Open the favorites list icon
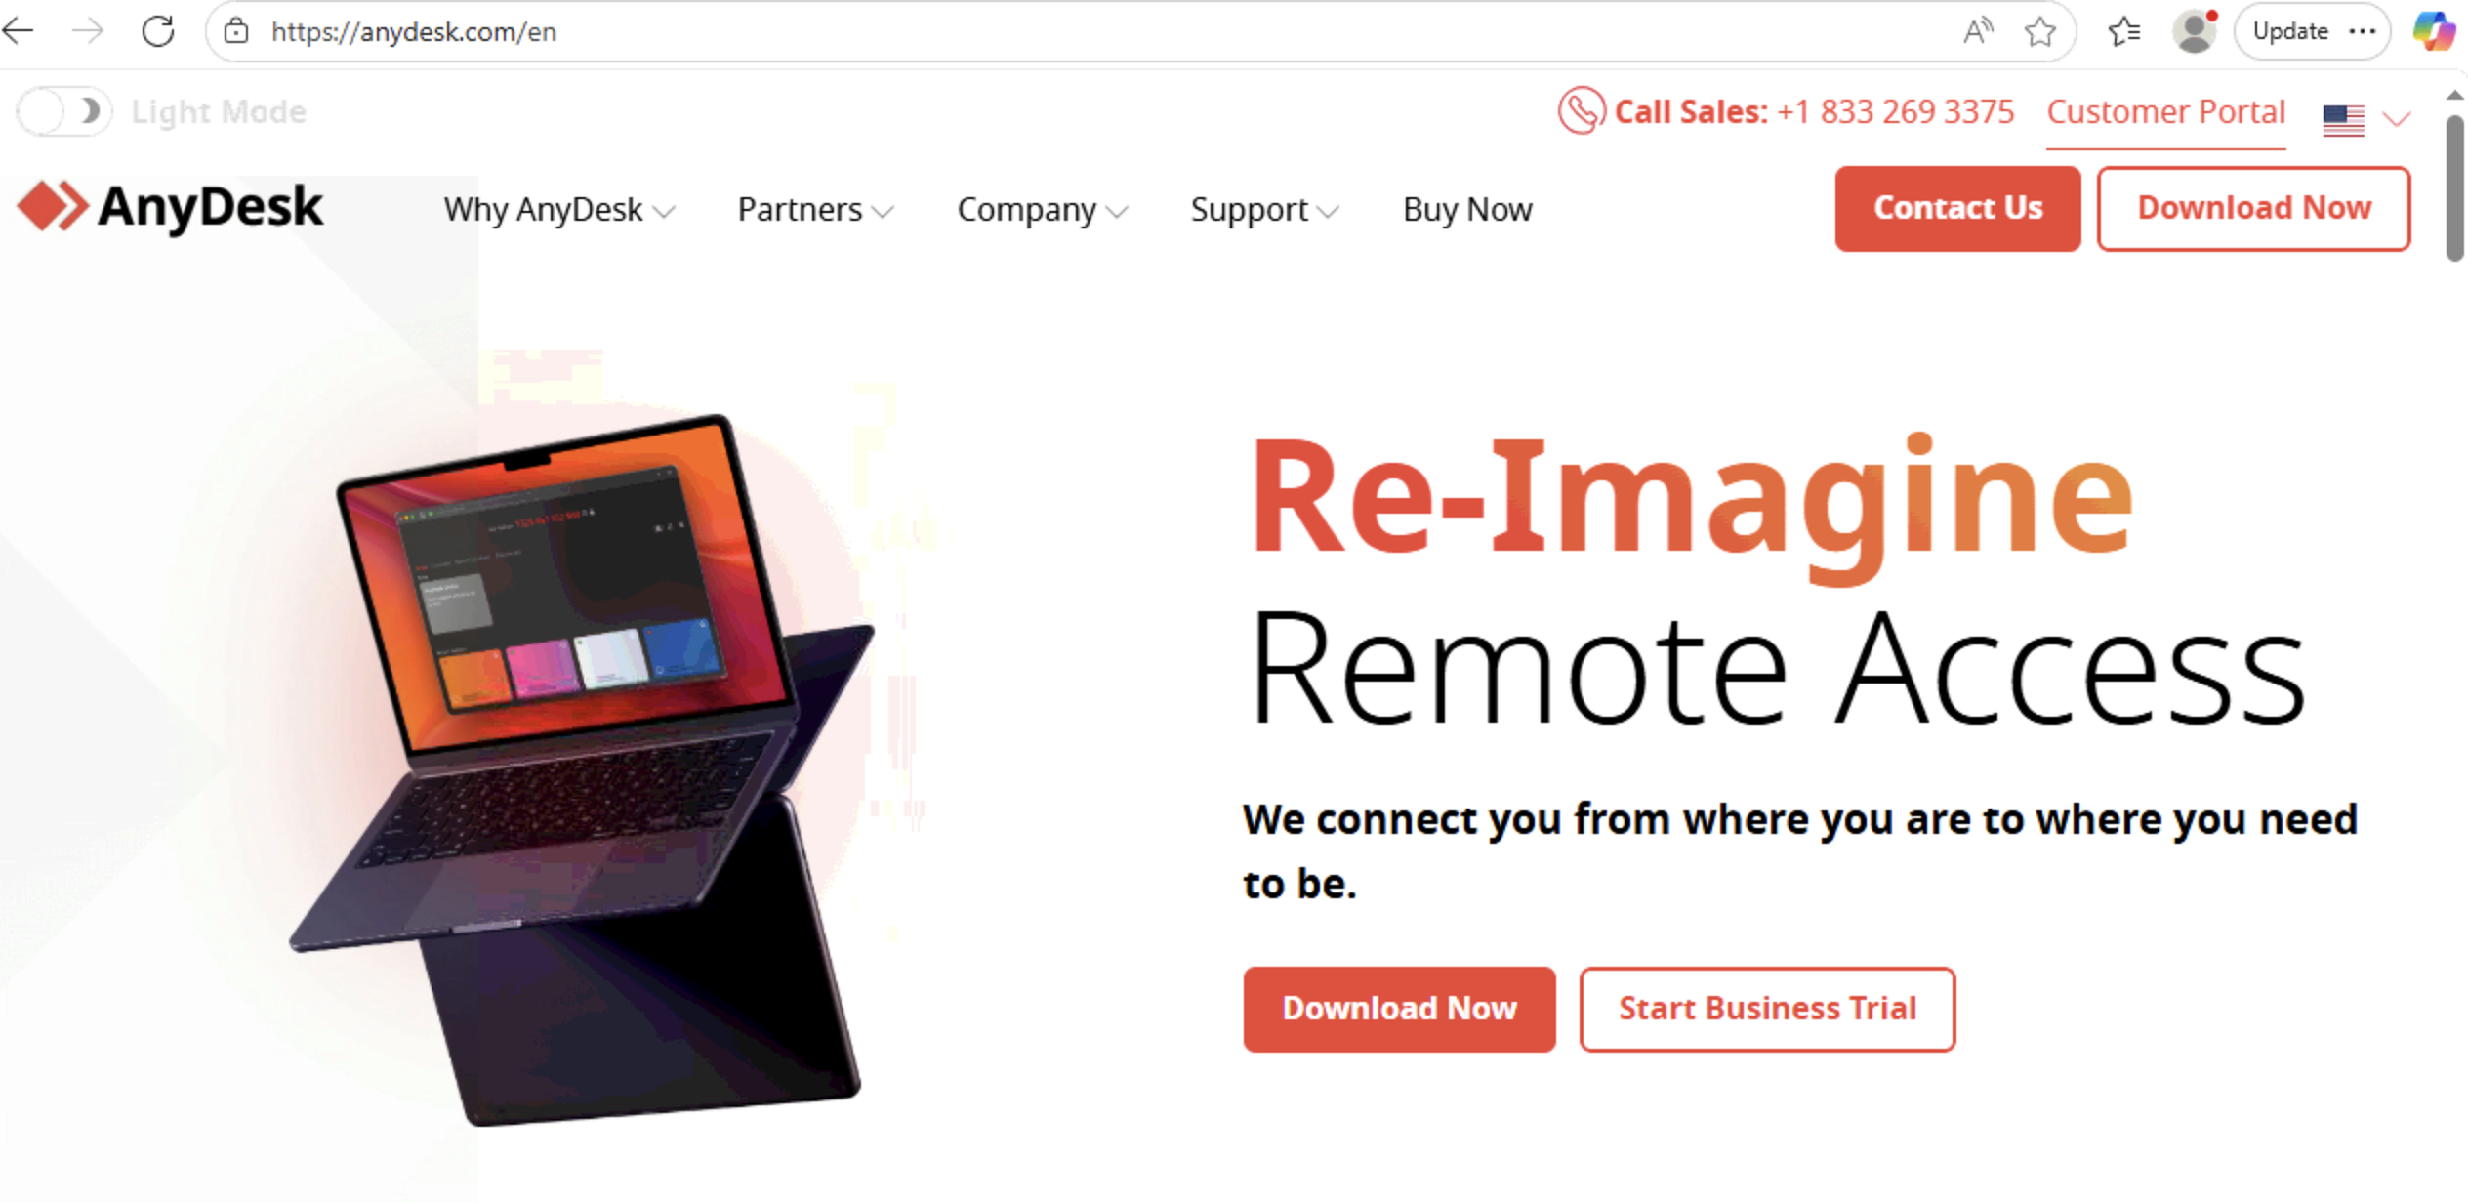Viewport: 2468px width, 1203px height. point(2124,31)
